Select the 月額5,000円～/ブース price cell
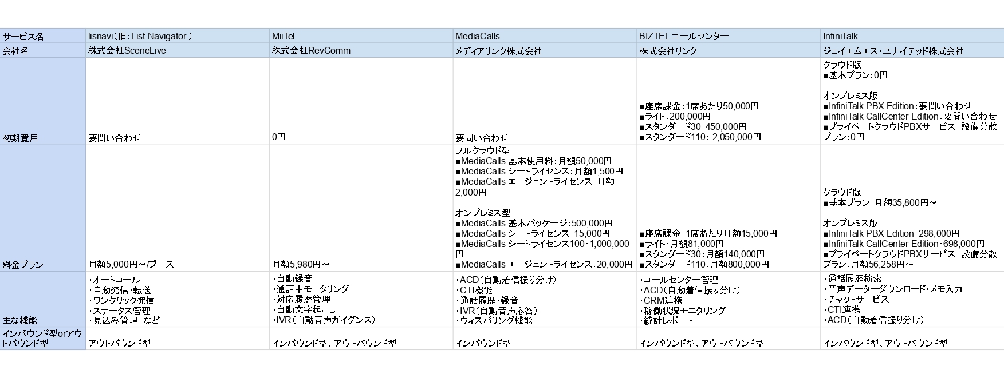 pos(178,208)
